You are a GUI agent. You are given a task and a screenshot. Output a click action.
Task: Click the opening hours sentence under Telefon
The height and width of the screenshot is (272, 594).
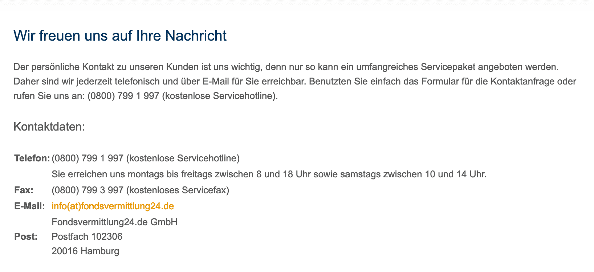point(269,174)
